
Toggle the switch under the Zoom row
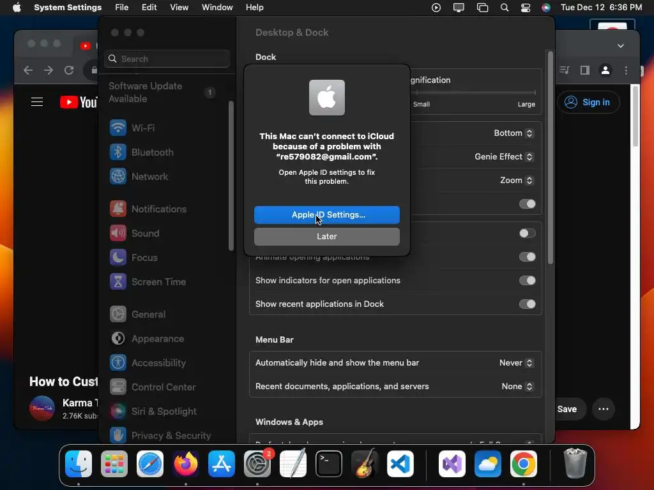tap(527, 204)
